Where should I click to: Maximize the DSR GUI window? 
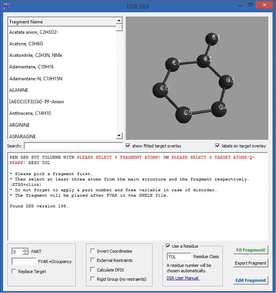click(251, 5)
